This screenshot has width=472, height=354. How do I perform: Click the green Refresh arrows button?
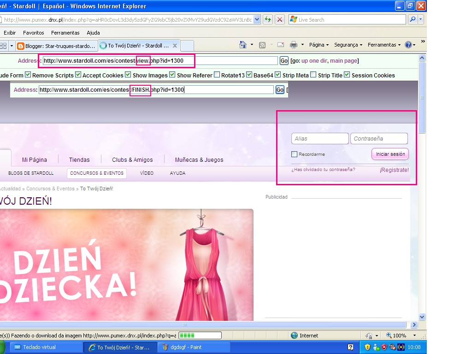(268, 19)
